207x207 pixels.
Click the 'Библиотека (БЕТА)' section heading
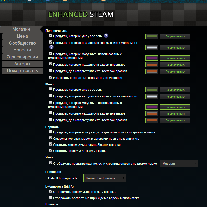(x=60, y=187)
